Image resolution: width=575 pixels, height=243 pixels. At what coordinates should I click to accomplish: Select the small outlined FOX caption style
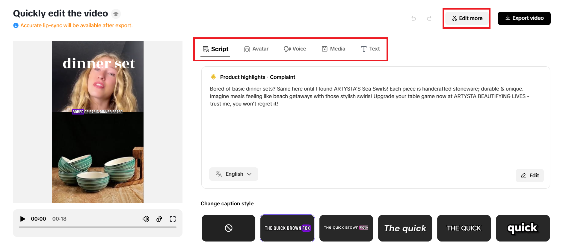pos(346,228)
